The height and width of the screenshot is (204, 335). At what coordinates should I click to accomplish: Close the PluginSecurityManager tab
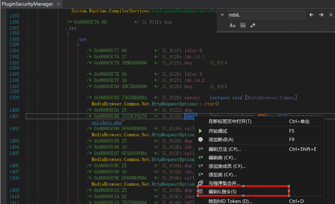pos(58,4)
